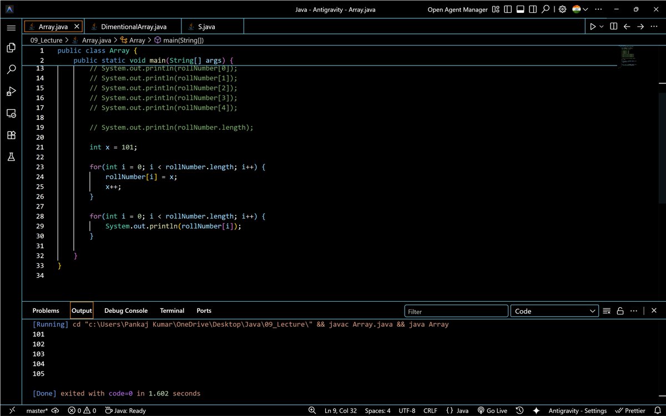Open the hamburger application menu
Screen dimensions: 666x416
click(11, 27)
